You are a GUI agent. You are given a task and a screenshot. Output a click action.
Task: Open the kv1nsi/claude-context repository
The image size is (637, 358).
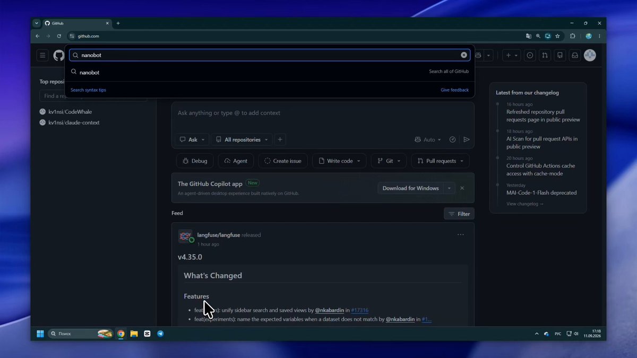point(74,123)
